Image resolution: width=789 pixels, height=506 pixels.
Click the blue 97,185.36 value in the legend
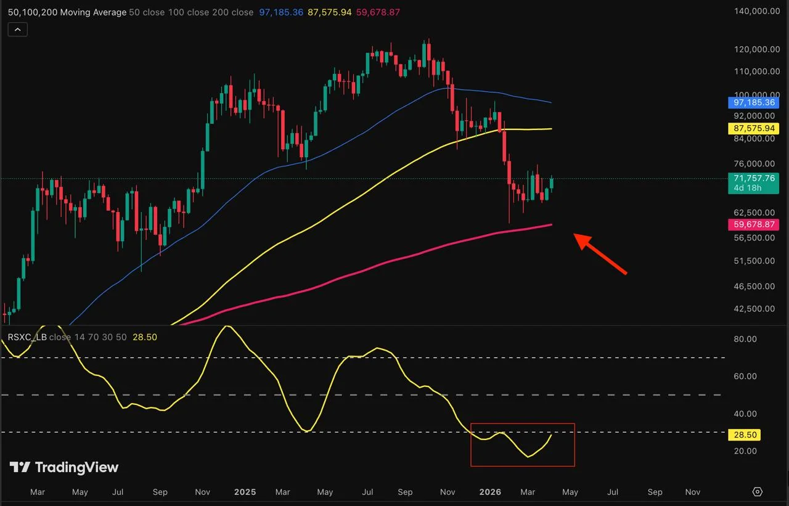click(x=281, y=12)
